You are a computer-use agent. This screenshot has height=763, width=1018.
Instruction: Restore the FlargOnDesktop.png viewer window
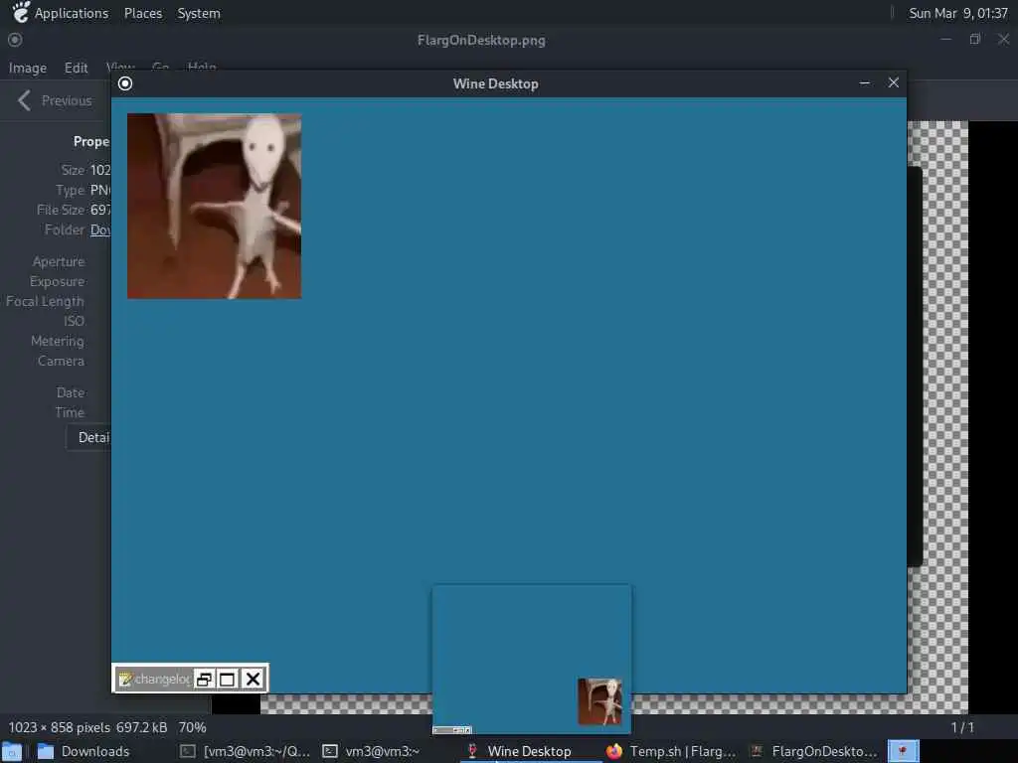[x=974, y=39]
